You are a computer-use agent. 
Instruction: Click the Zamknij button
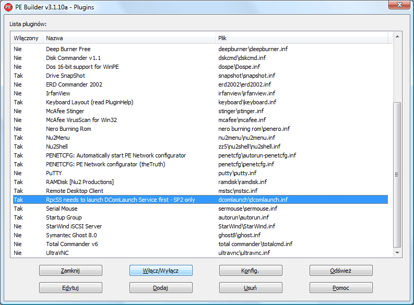(70, 271)
